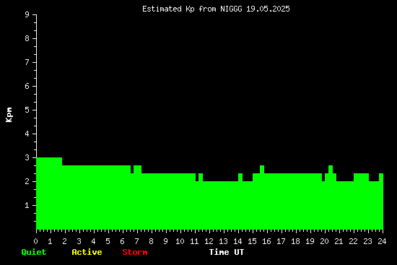Click hour 24 on the time axis

pyautogui.click(x=382, y=241)
